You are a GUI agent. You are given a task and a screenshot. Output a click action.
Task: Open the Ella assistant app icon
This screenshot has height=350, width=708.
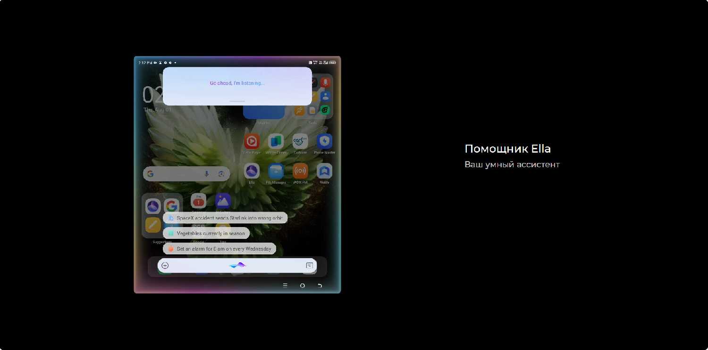pyautogui.click(x=252, y=171)
